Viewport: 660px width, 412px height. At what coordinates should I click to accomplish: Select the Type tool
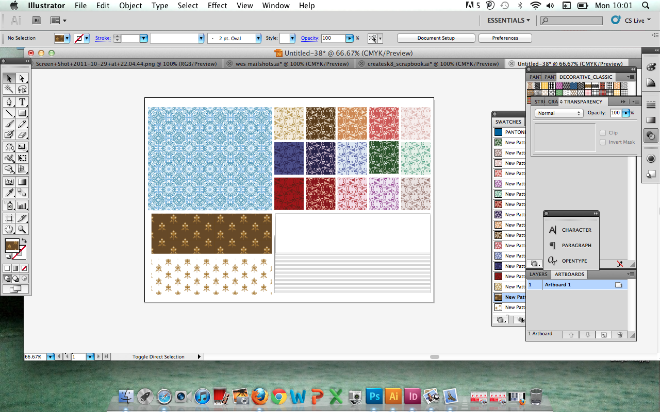click(22, 101)
